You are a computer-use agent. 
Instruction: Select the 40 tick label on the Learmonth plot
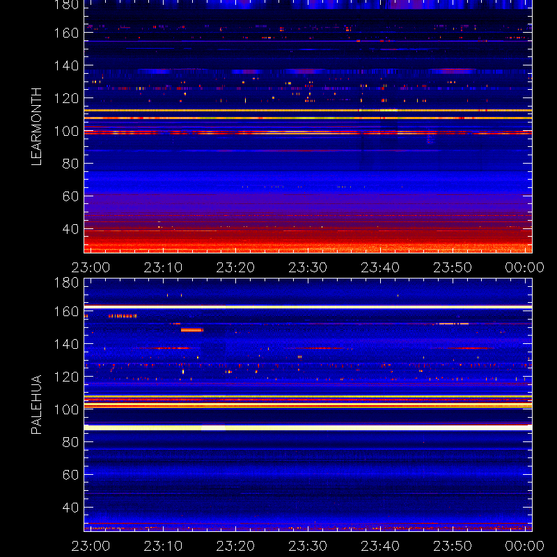click(x=70, y=229)
